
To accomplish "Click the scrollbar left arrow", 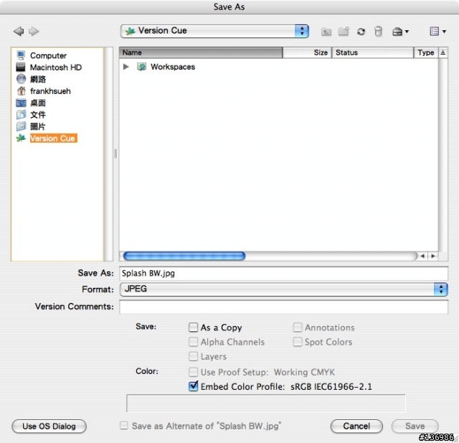I will pos(422,256).
